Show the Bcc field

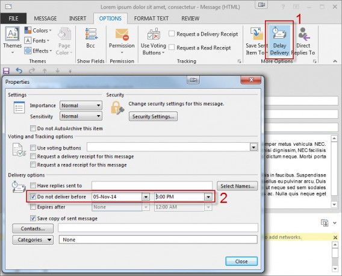coord(90,37)
